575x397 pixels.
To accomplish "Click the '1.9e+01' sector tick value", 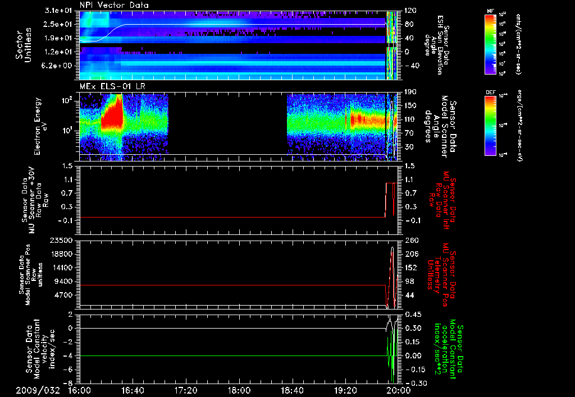I will tap(58, 38).
